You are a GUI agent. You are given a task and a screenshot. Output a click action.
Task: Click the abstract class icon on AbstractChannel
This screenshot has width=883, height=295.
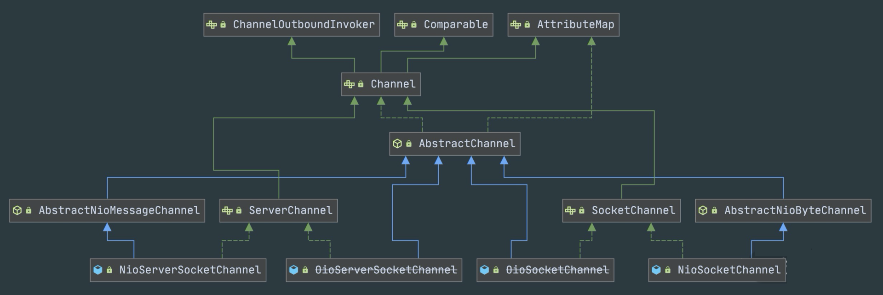point(397,144)
